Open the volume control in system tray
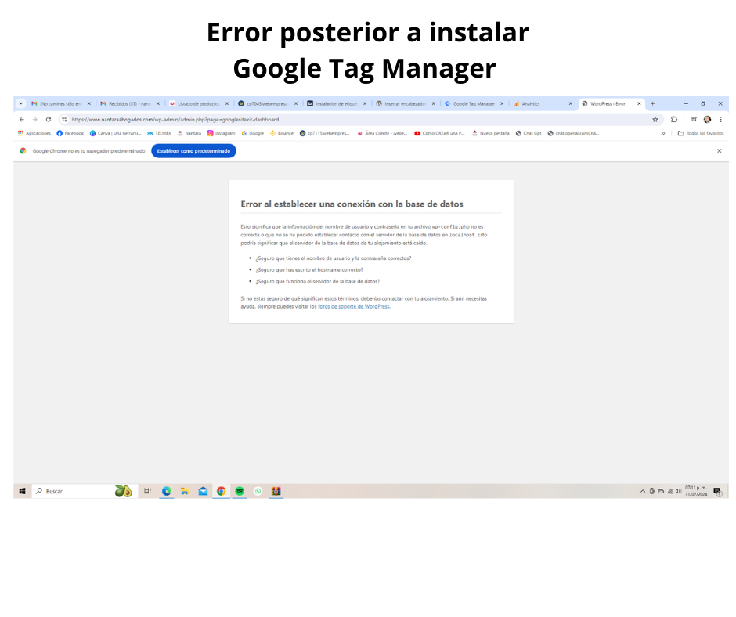This screenshot has width=736, height=617. click(x=678, y=491)
